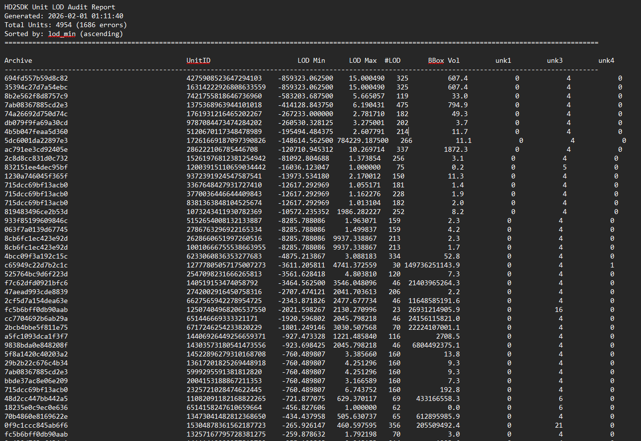Viewport: 641px width, 441px height.
Task: Click LOD Min value '-260530.328125'
Action: pos(305,123)
